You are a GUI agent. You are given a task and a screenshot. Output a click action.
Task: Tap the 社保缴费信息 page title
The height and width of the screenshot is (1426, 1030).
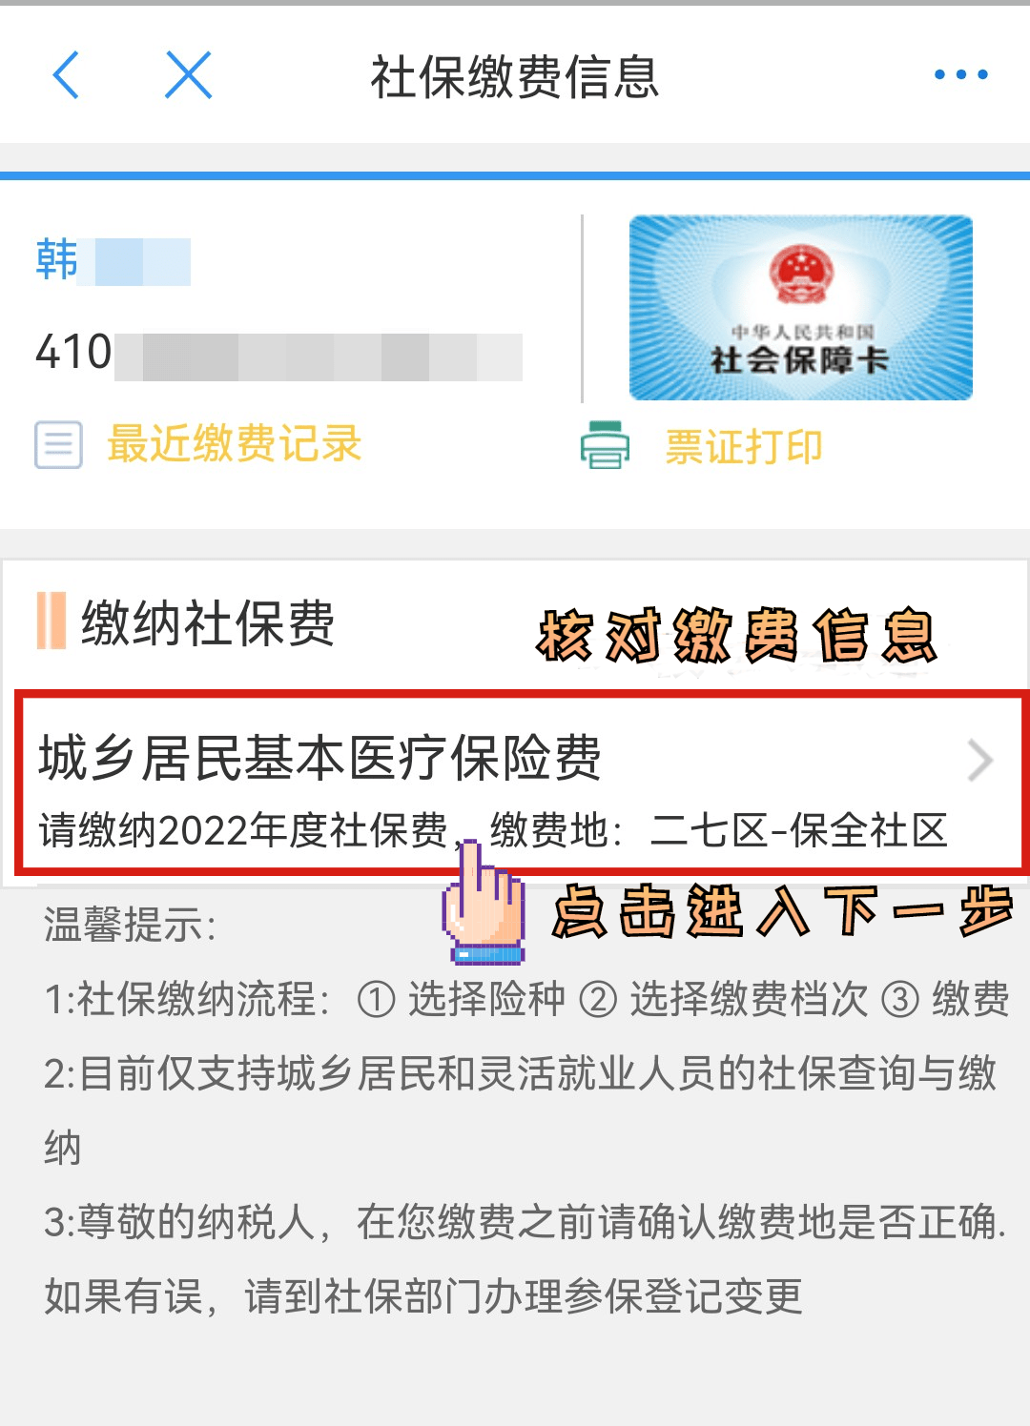click(x=515, y=77)
